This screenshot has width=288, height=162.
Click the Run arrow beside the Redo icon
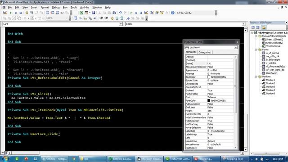tap(131, 13)
